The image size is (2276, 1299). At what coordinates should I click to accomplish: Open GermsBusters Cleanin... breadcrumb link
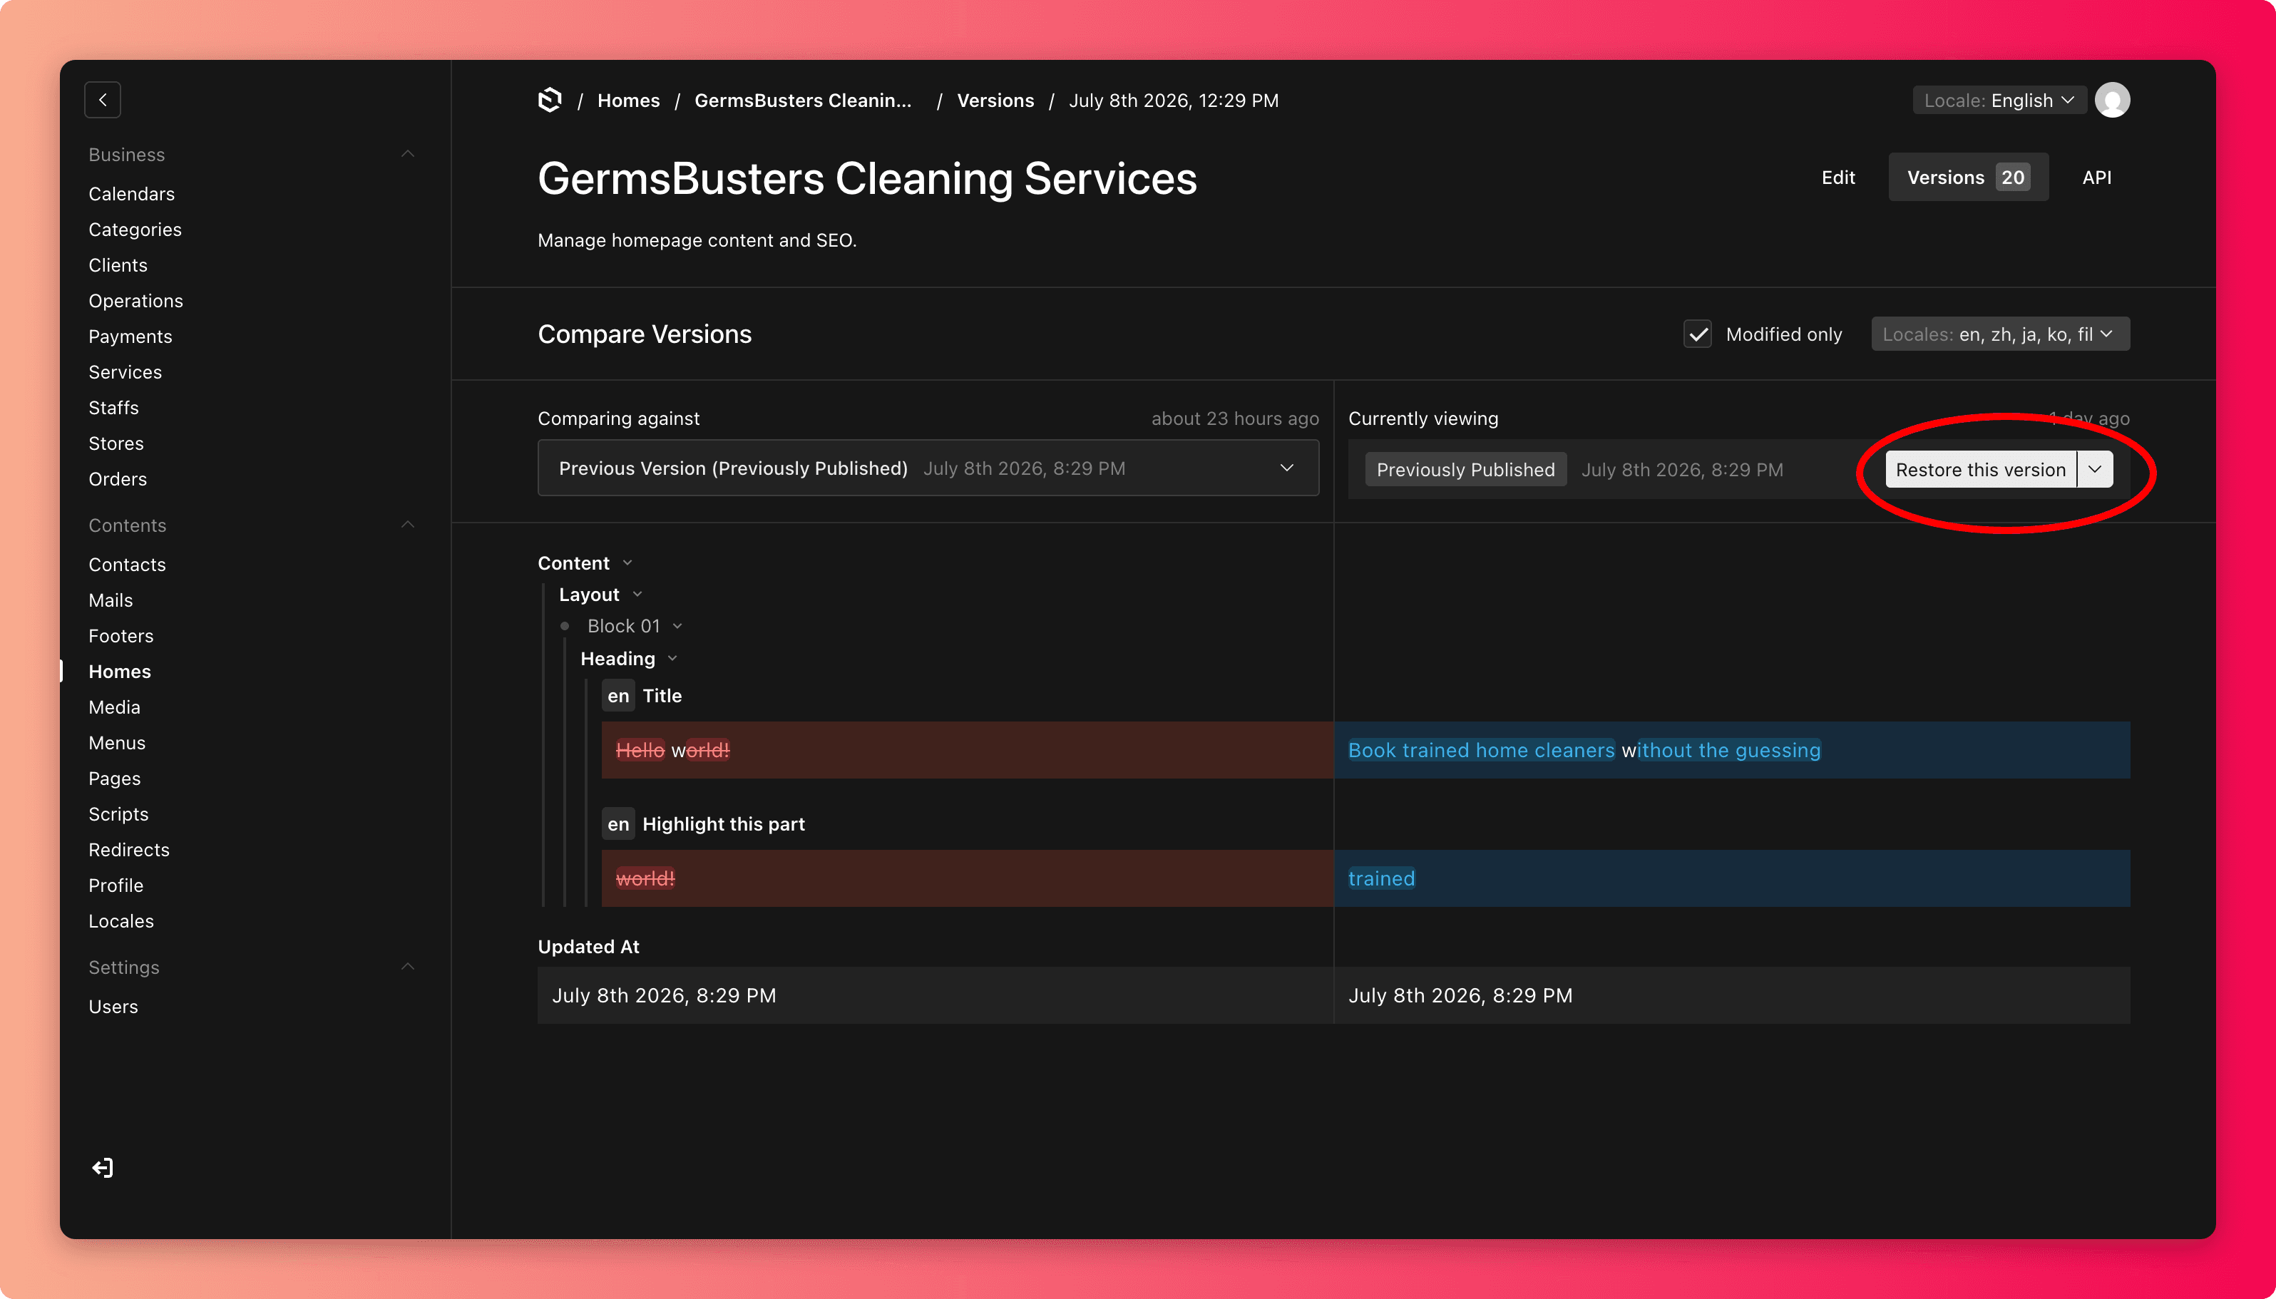coord(803,100)
